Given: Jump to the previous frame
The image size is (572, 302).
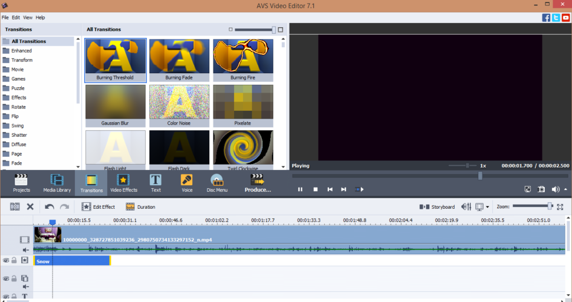Looking at the screenshot, I should tap(330, 189).
